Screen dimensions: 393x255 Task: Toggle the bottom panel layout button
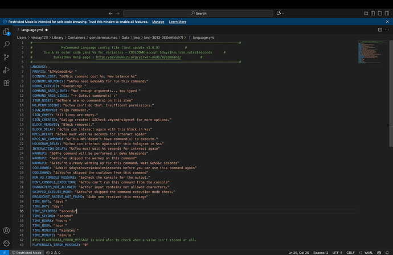point(380,13)
